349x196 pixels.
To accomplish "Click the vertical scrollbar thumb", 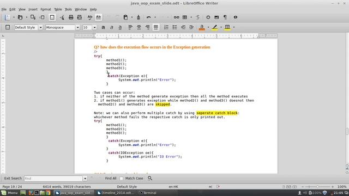I will point(347,131).
